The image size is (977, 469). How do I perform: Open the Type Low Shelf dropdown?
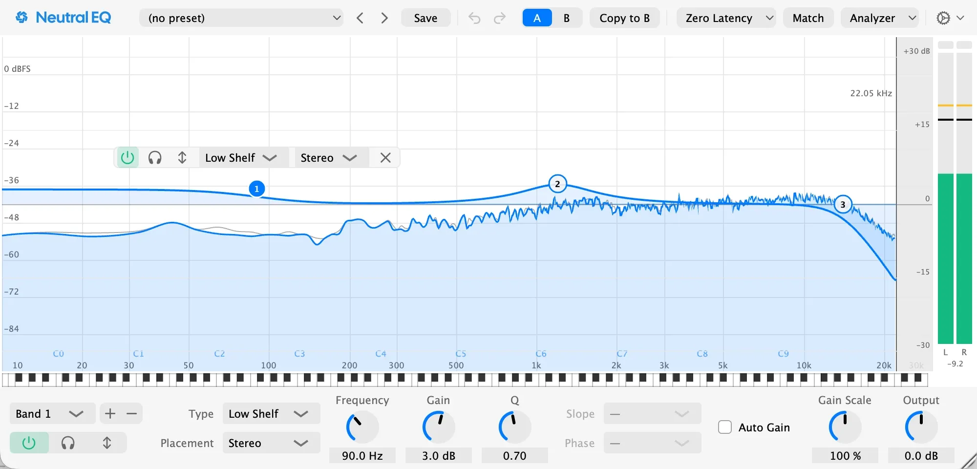pos(271,414)
